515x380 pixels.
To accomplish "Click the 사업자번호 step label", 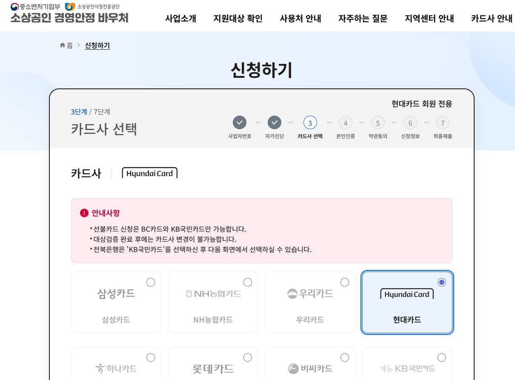I will (240, 136).
